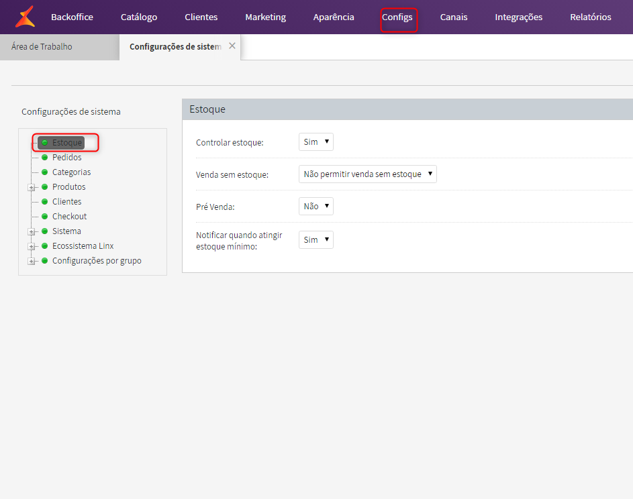633x499 pixels.
Task: Open the Venda sem estoque dropdown
Action: 368,174
